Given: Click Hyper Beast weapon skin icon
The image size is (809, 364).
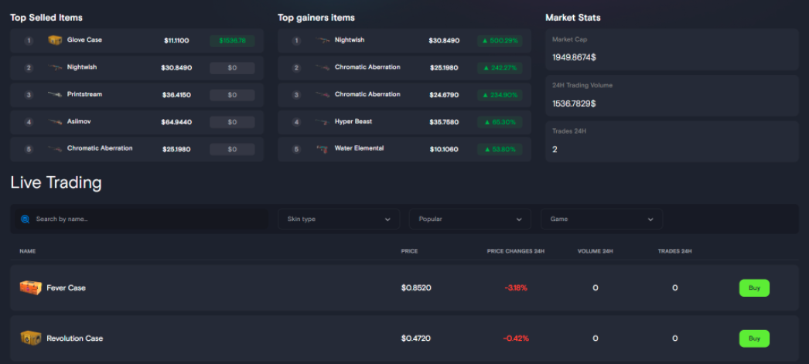Looking at the screenshot, I should (x=323, y=122).
